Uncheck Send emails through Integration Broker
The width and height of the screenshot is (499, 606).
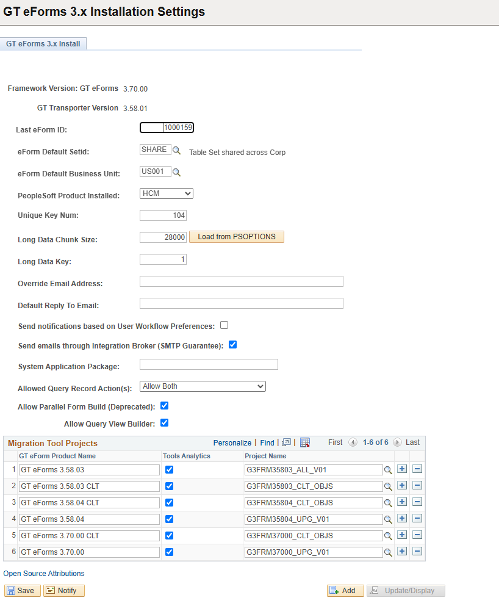[x=232, y=345]
